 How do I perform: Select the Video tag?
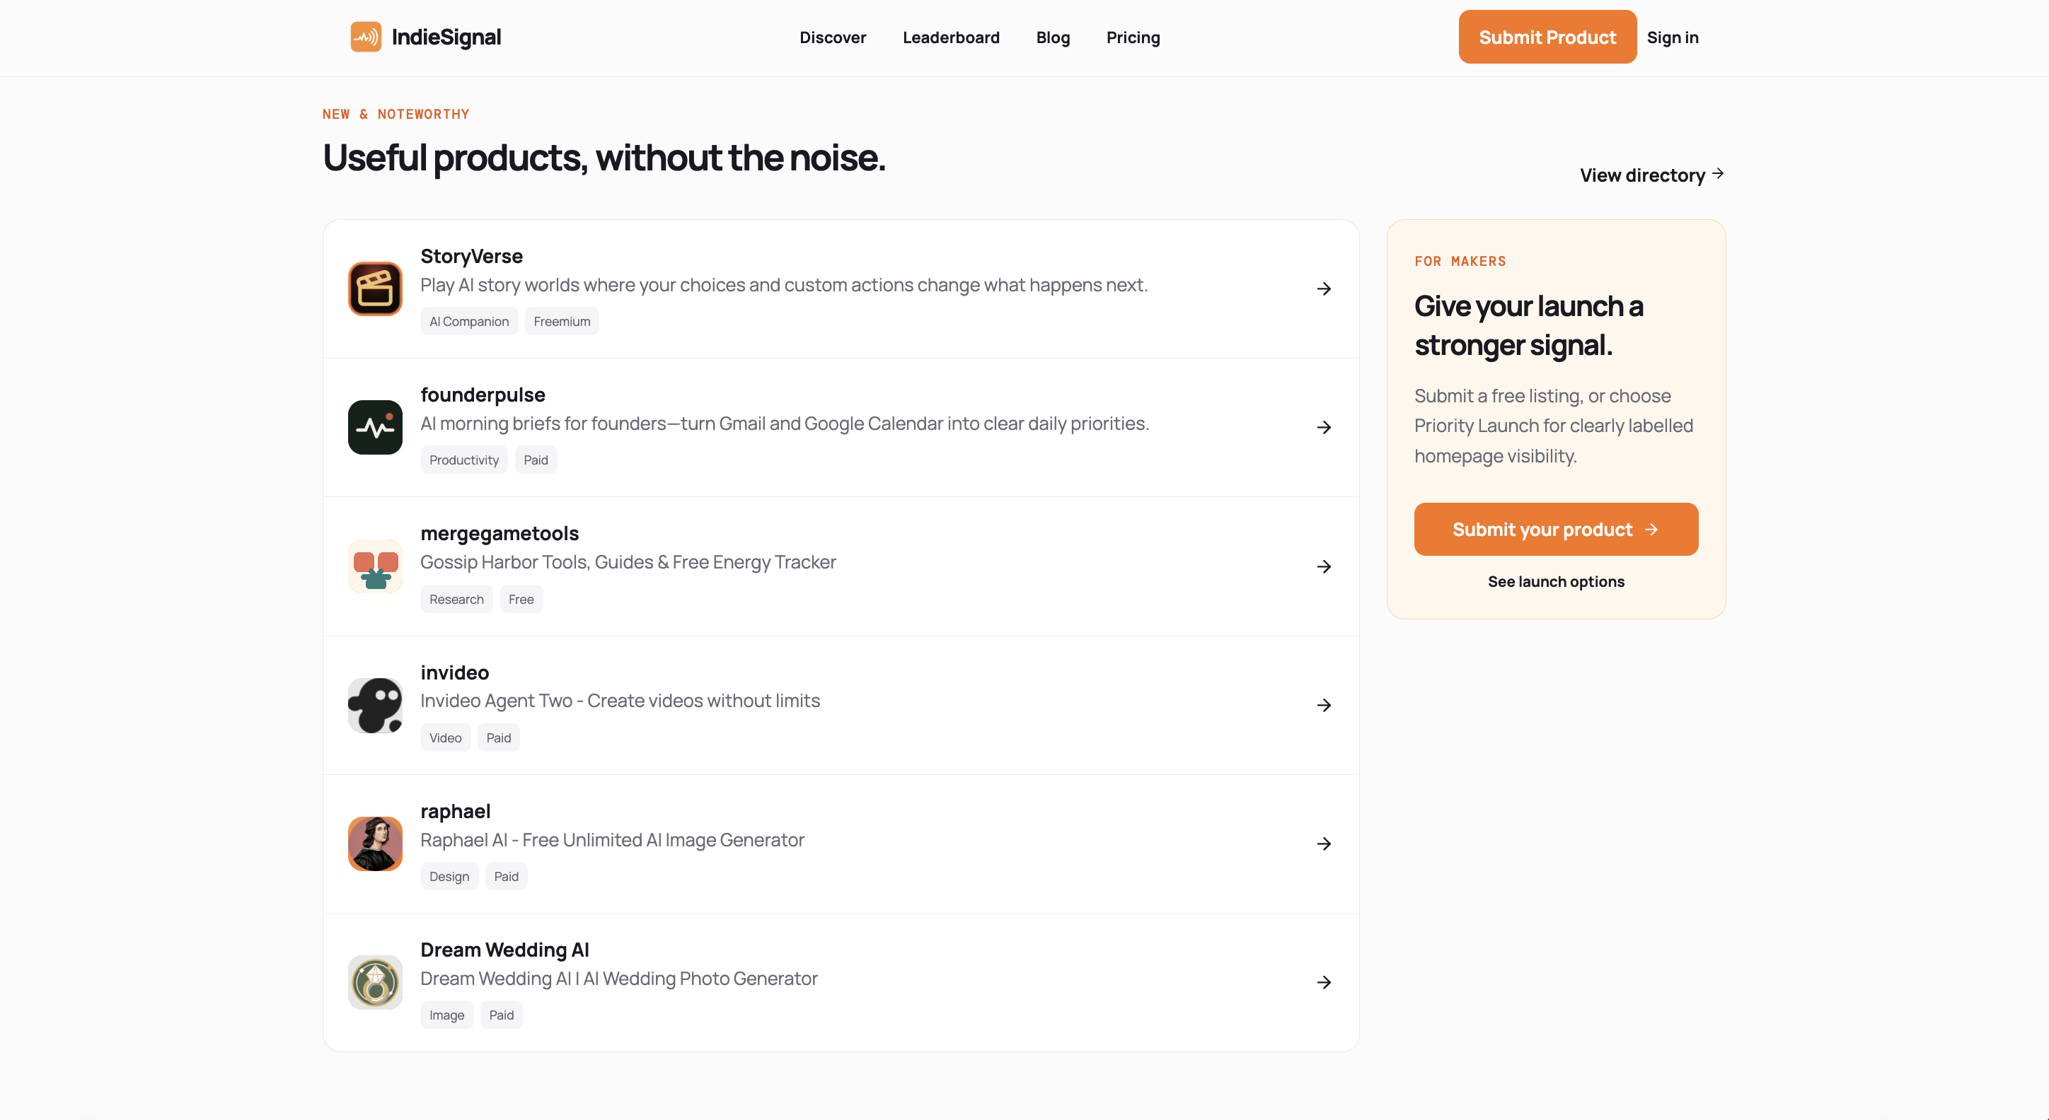click(x=446, y=737)
